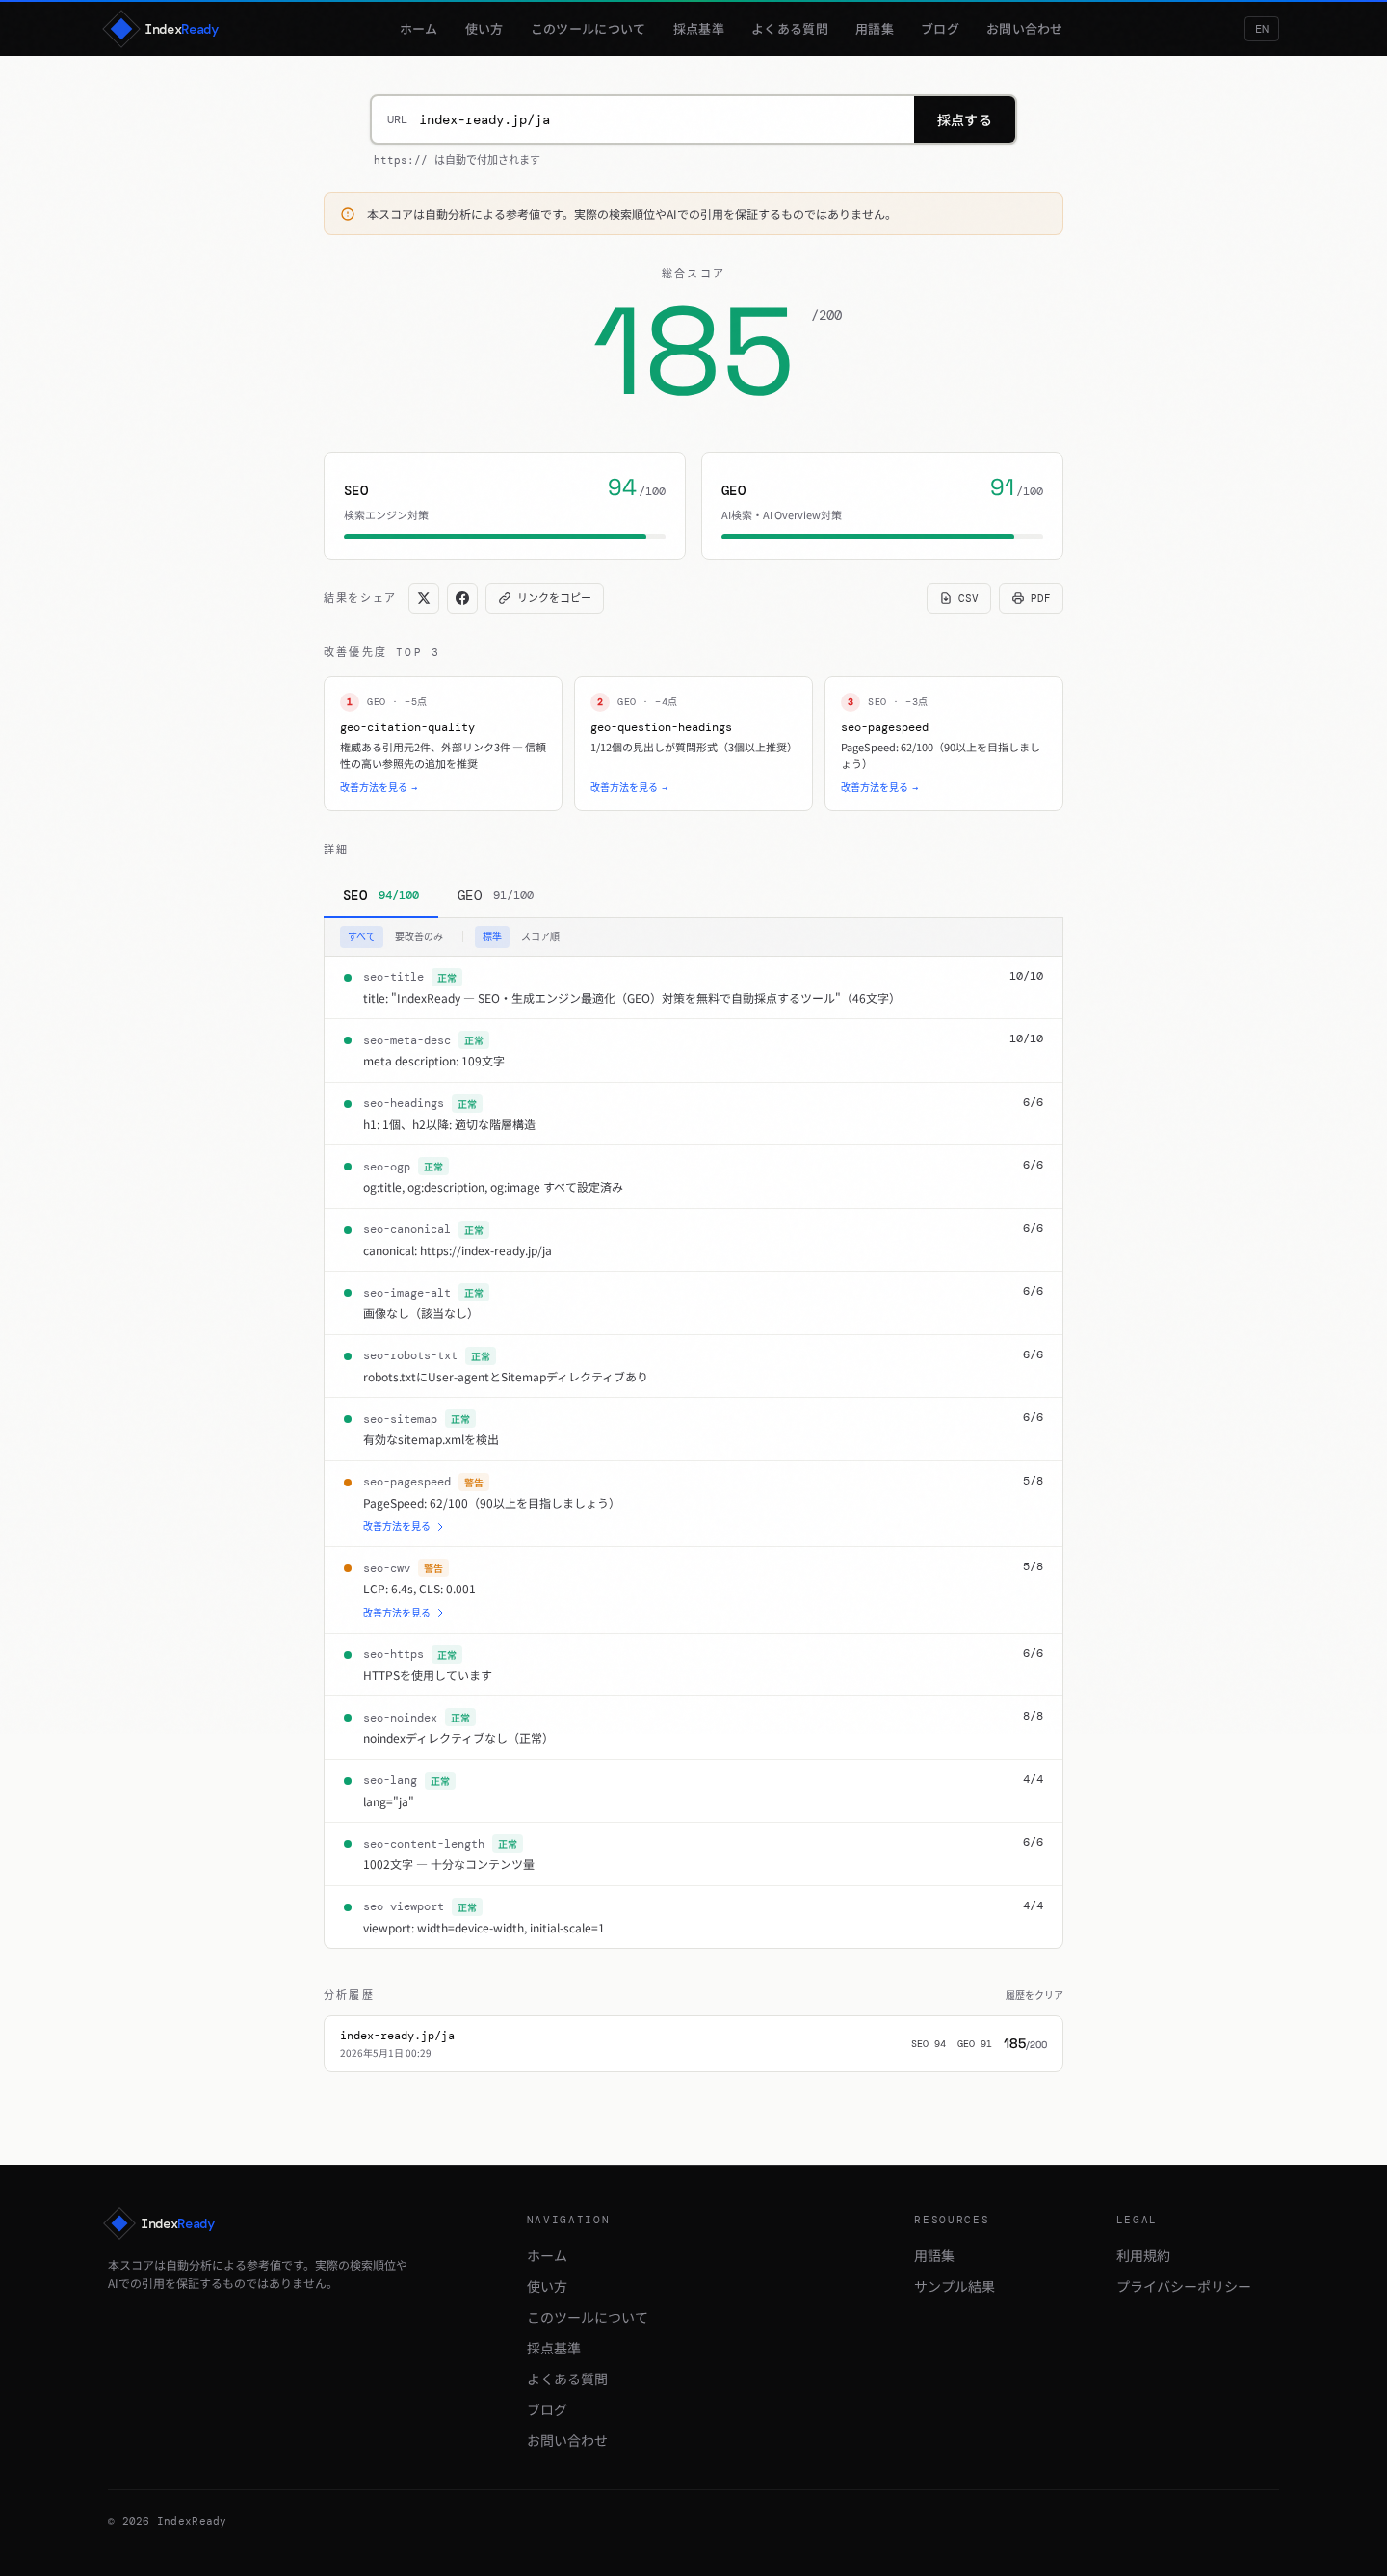This screenshot has height=2576, width=1387.
Task: Click the 採点する submit button
Action: [964, 120]
